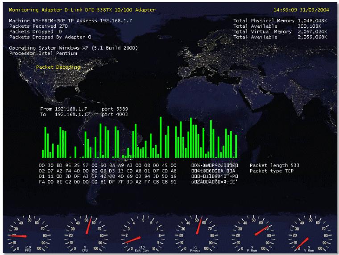Click the Total Virtual Memory readout
The height and width of the screenshot is (255, 339).
(280, 32)
